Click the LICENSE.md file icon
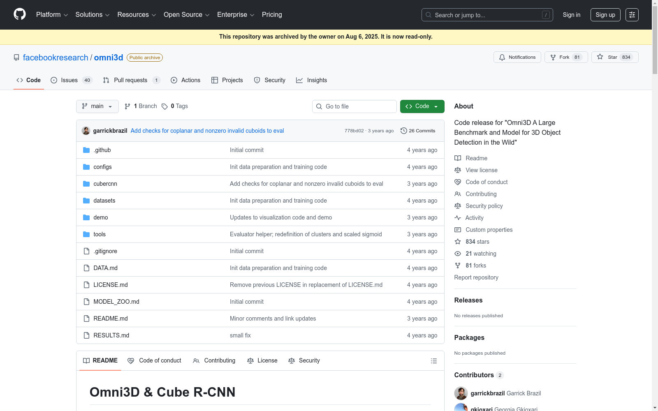 tap(86, 285)
